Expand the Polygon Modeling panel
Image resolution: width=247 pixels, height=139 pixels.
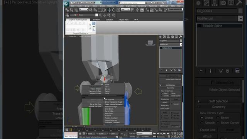point(80,33)
